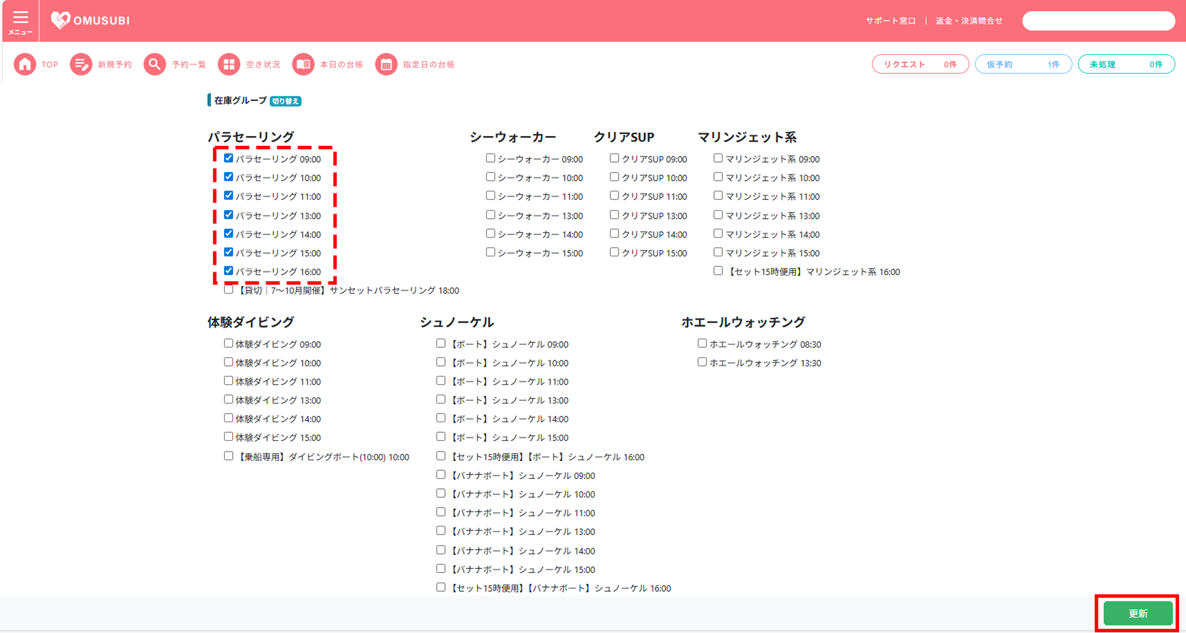Uncheck パラセーリング 09:00
The height and width of the screenshot is (633, 1186).
[228, 158]
